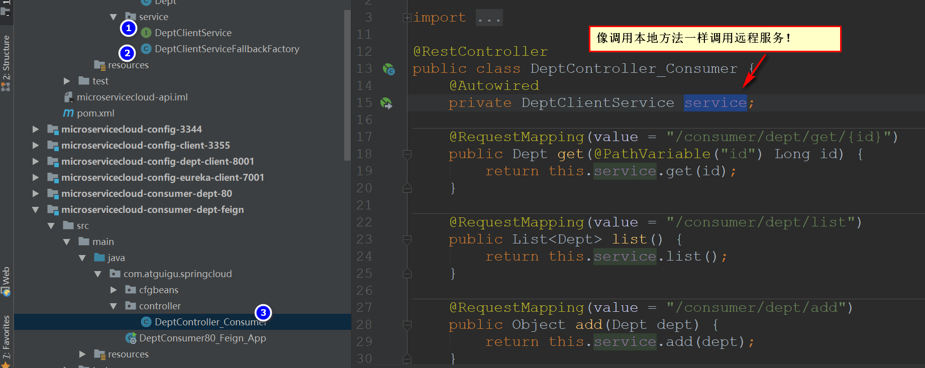This screenshot has height=368, width=925.
Task: Open the Favorites tool window tab
Action: coord(6,340)
